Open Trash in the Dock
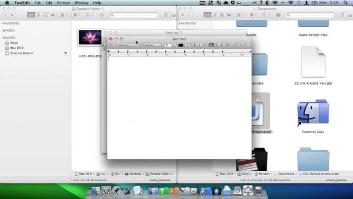 point(259,190)
